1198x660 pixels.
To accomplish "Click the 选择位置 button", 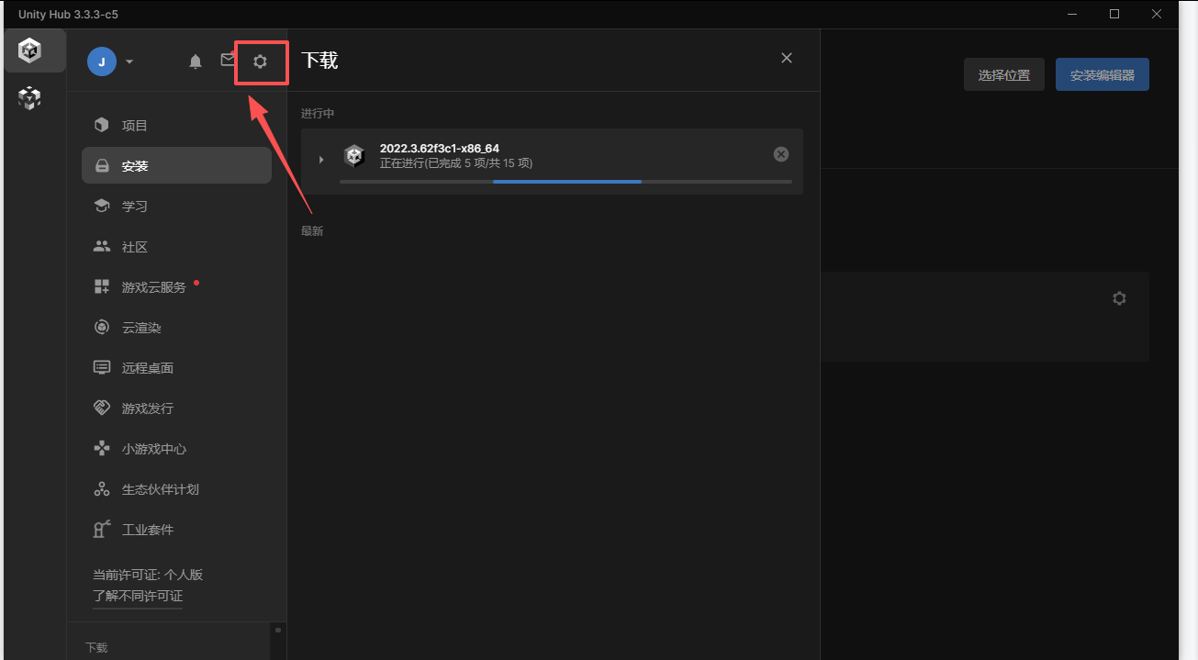I will (x=1004, y=75).
